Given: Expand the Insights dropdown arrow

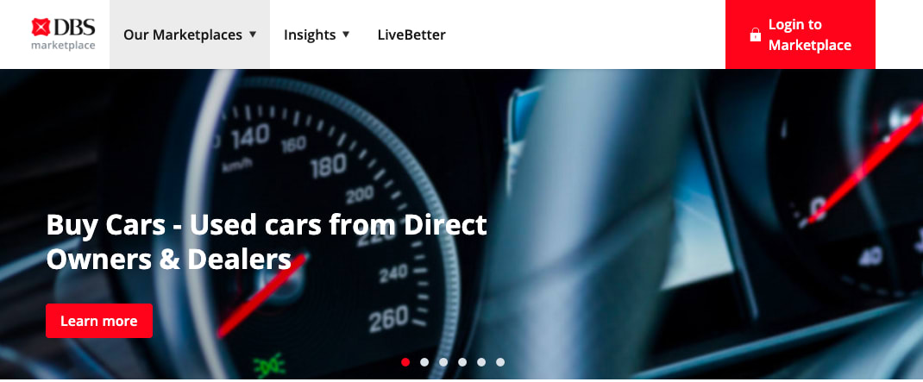Looking at the screenshot, I should 346,34.
